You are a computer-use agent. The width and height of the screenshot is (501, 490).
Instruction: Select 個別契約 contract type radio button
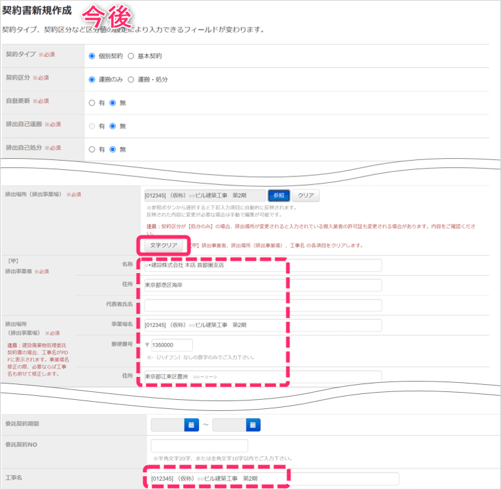pos(92,56)
